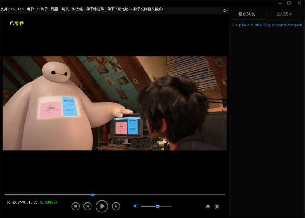Click the stop playback button
Viewport: 305px width, 218px height.
75,206
